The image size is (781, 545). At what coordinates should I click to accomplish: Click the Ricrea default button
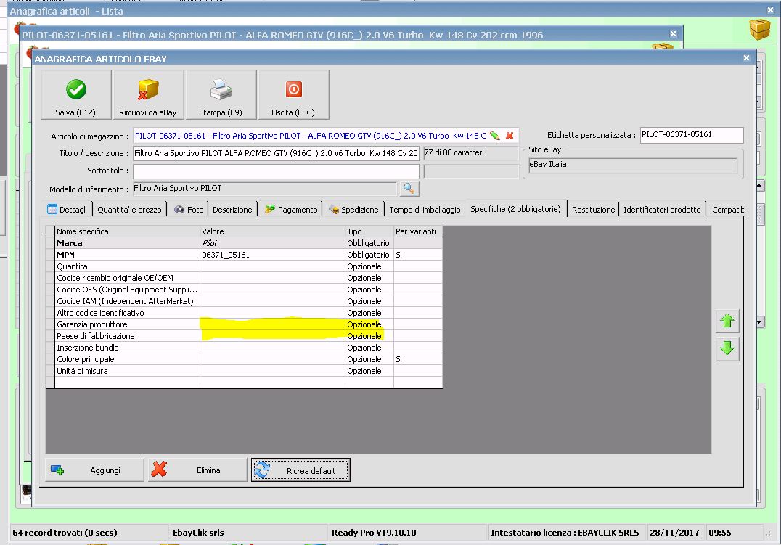(300, 470)
